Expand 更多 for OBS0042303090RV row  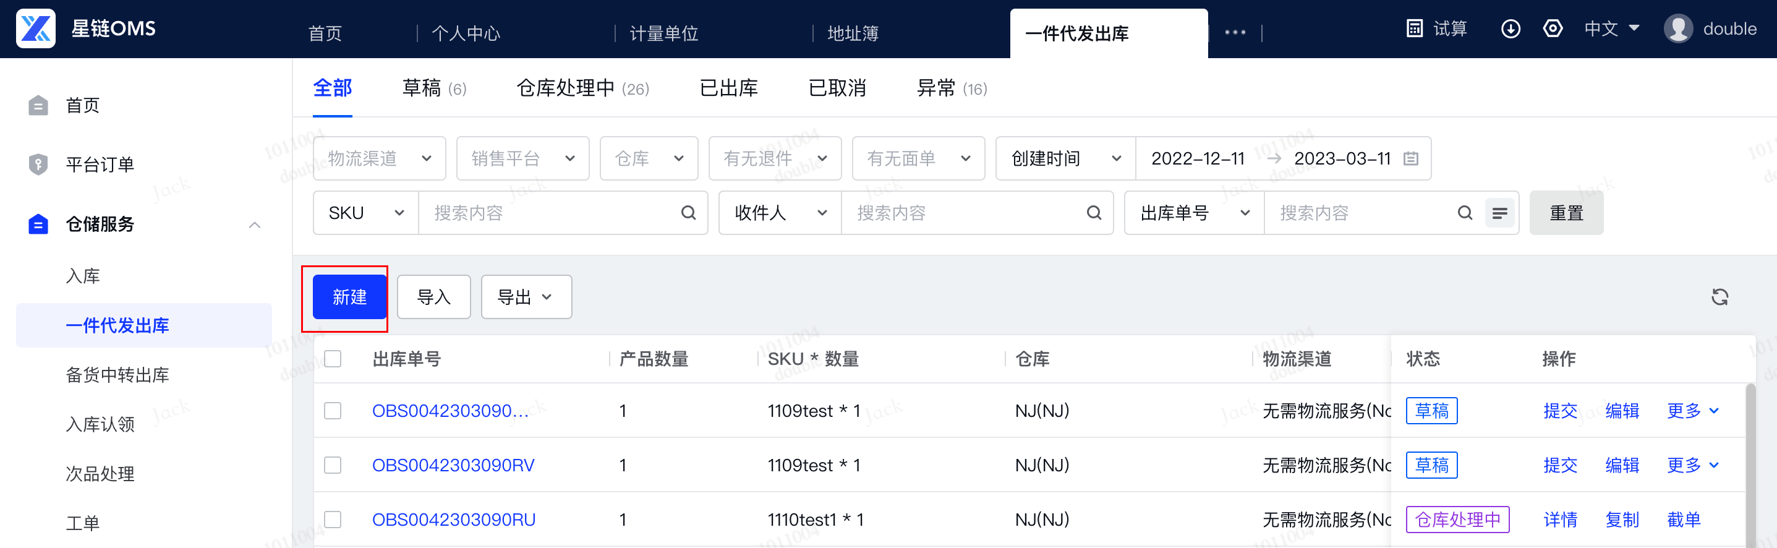(x=1692, y=465)
